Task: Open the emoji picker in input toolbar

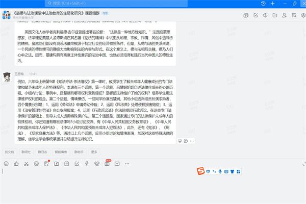Action: click(6, 164)
